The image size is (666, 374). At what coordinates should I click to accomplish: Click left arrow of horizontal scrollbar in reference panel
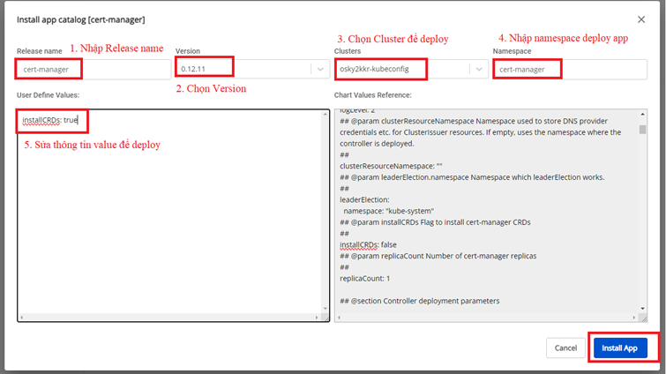coord(340,316)
